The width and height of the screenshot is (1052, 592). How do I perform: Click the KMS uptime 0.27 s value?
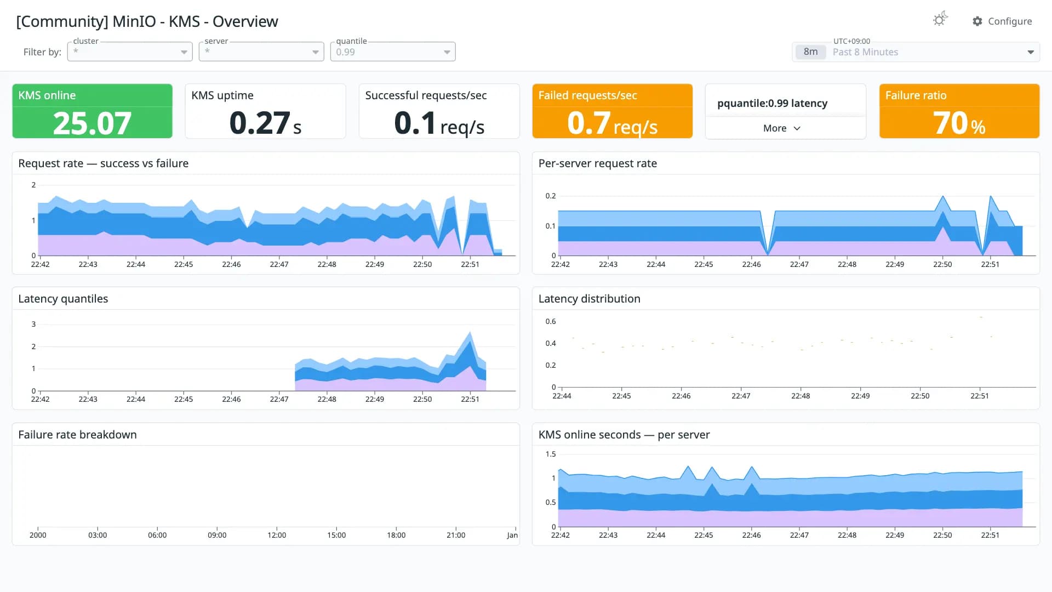point(265,123)
